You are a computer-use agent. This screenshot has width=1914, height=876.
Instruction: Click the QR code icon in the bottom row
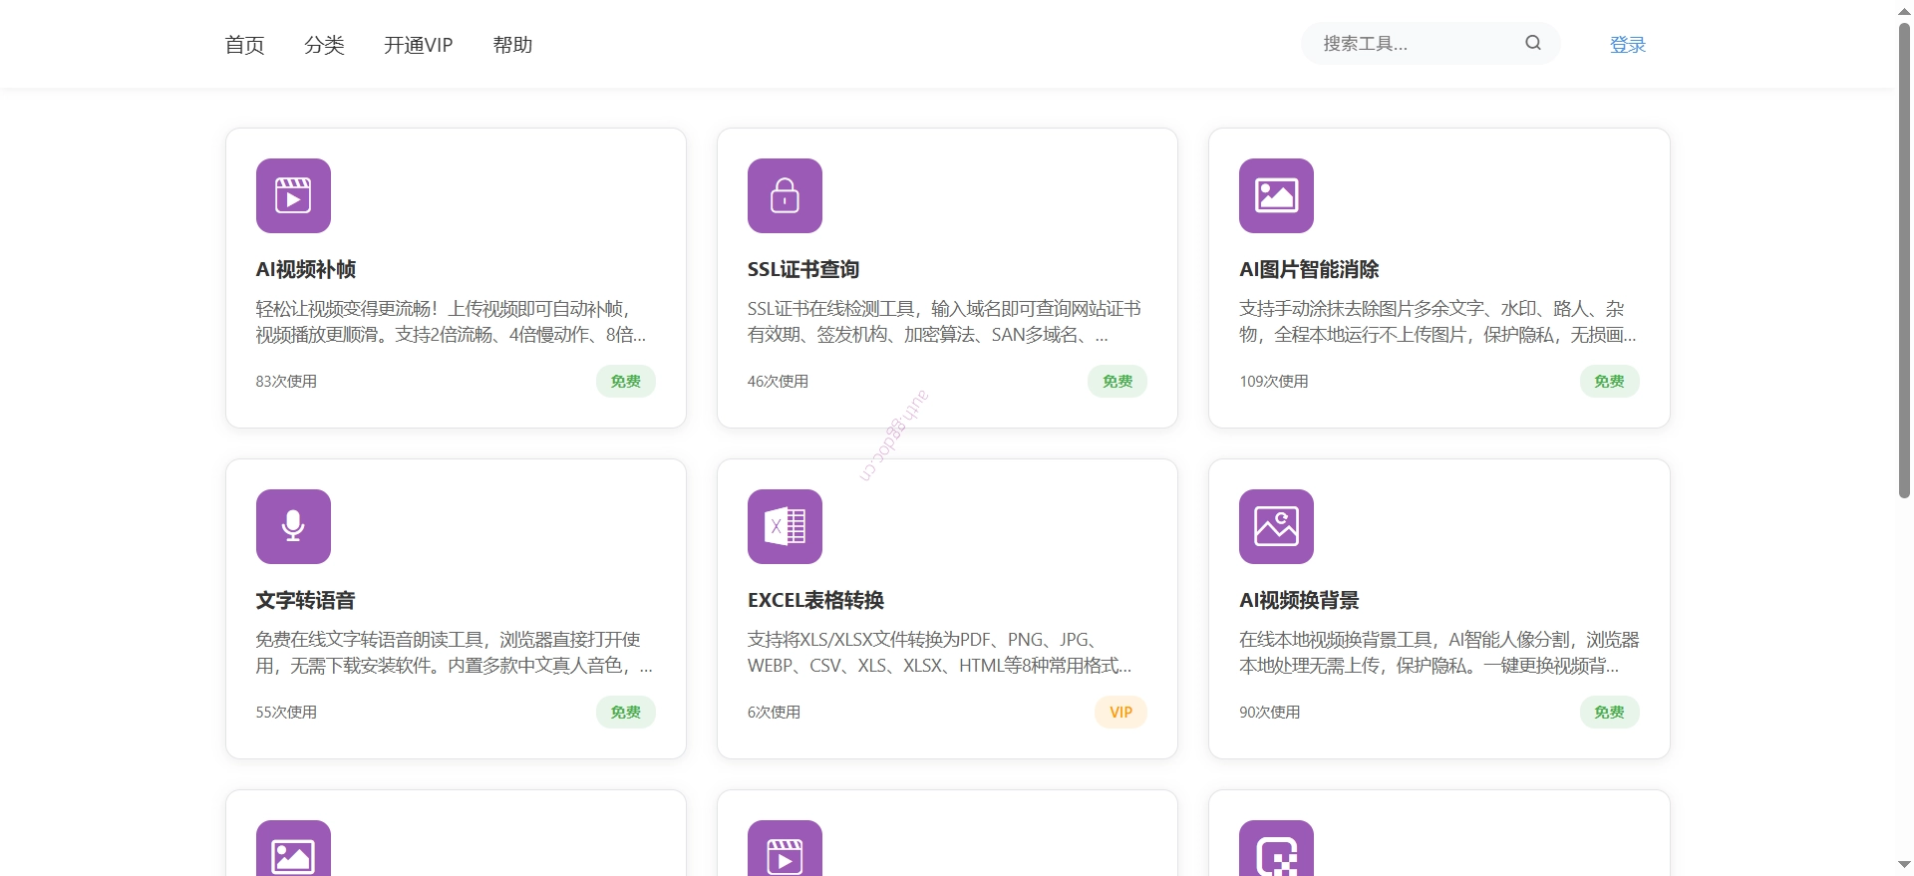click(1276, 849)
